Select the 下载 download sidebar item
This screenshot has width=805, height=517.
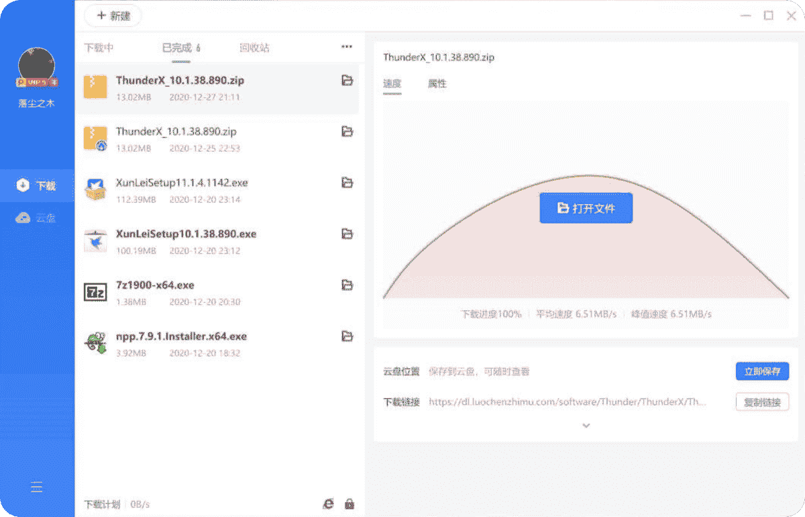pyautogui.click(x=37, y=185)
